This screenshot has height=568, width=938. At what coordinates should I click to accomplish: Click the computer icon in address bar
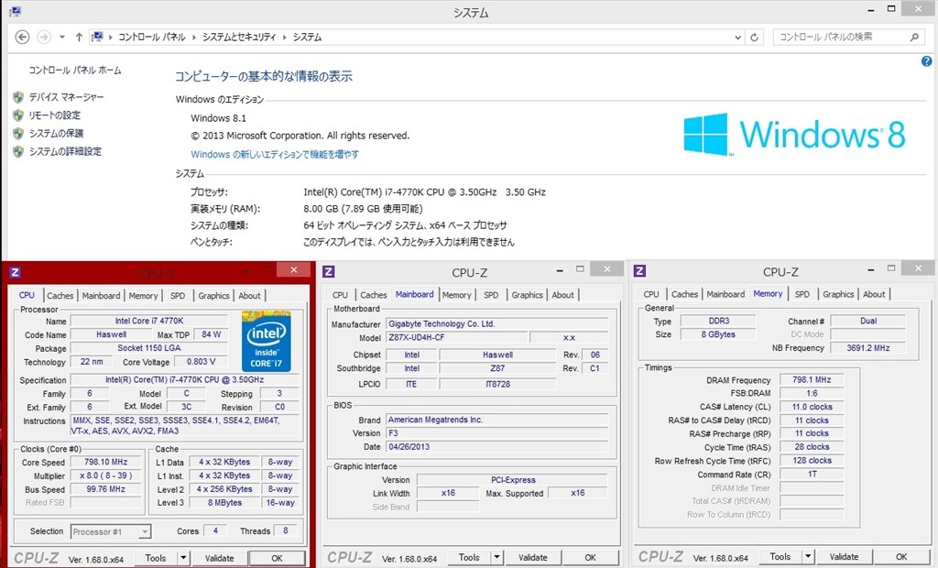[97, 38]
